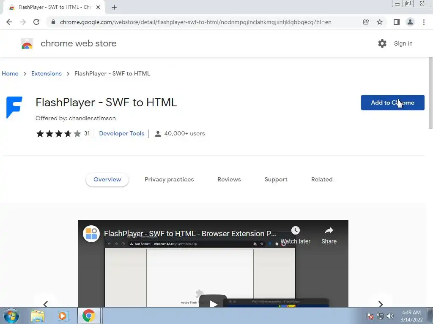Click the star rating of the extension
Image resolution: width=433 pixels, height=324 pixels.
(x=58, y=134)
